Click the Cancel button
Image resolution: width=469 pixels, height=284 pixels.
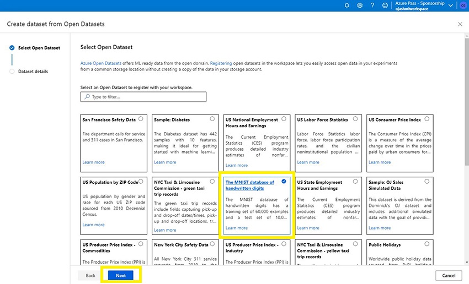click(x=449, y=275)
